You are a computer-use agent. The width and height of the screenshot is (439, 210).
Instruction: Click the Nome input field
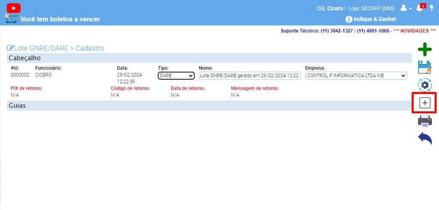(250, 76)
